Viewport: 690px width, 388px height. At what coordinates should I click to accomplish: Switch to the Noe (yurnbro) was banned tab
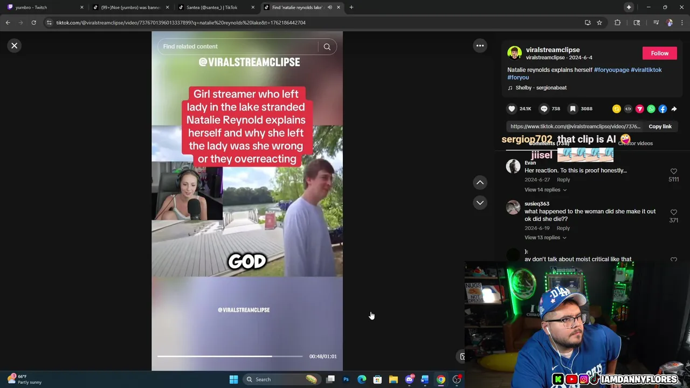131,8
